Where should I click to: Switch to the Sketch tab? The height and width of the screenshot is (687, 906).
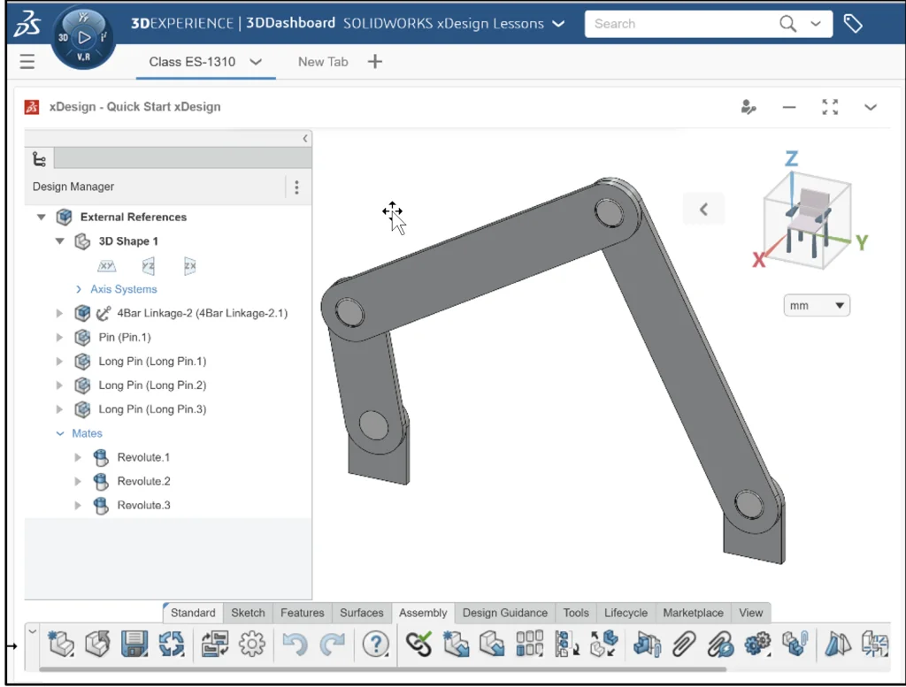point(248,612)
